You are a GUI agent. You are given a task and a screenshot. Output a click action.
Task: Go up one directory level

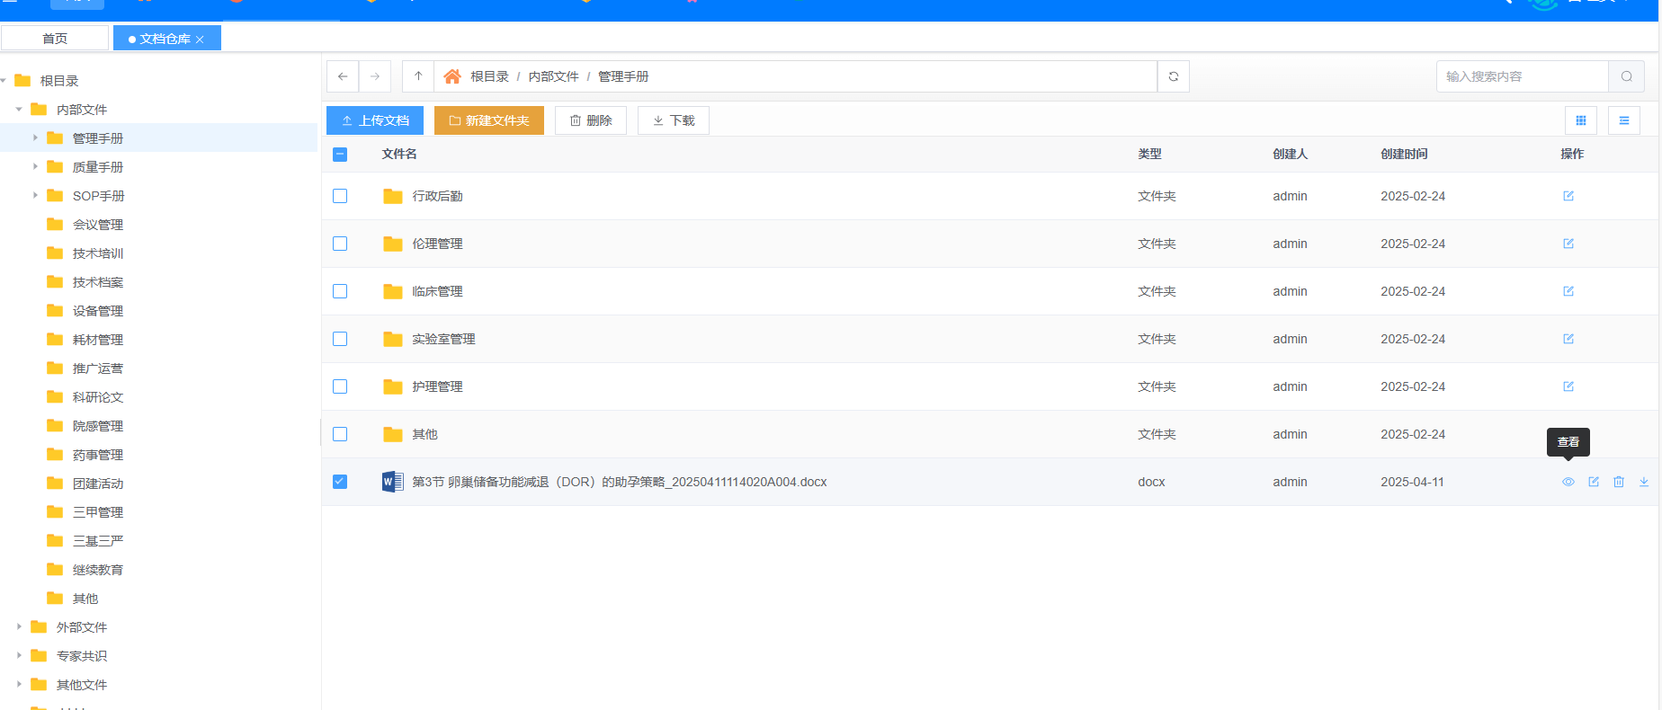coord(418,76)
